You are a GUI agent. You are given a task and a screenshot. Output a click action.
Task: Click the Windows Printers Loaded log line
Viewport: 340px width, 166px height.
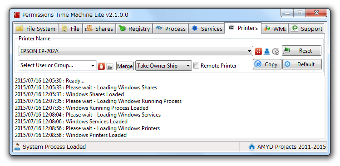pyautogui.click(x=71, y=135)
